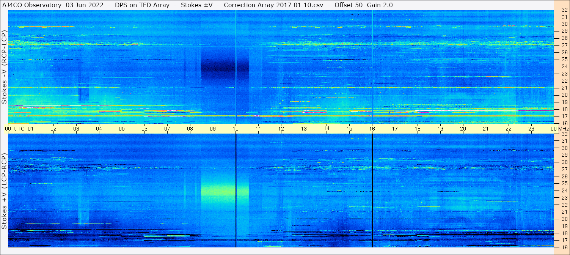
Task: Click the 10 UTC hour tick label
Action: (236, 129)
